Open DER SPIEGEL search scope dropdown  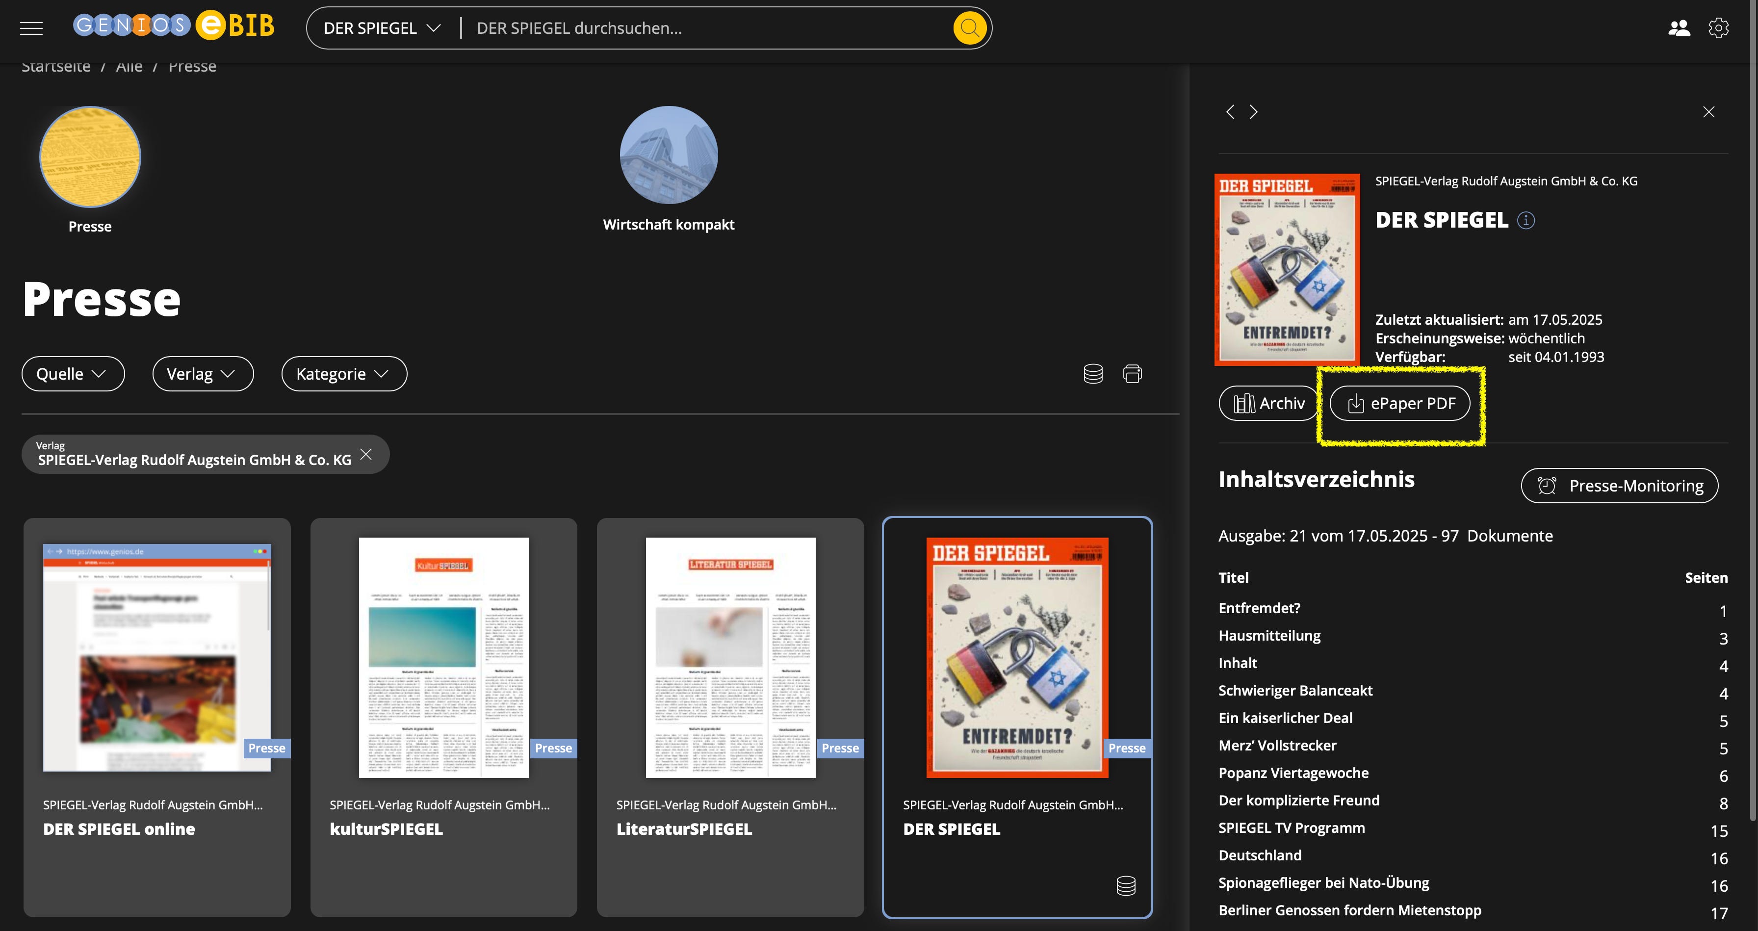(382, 28)
